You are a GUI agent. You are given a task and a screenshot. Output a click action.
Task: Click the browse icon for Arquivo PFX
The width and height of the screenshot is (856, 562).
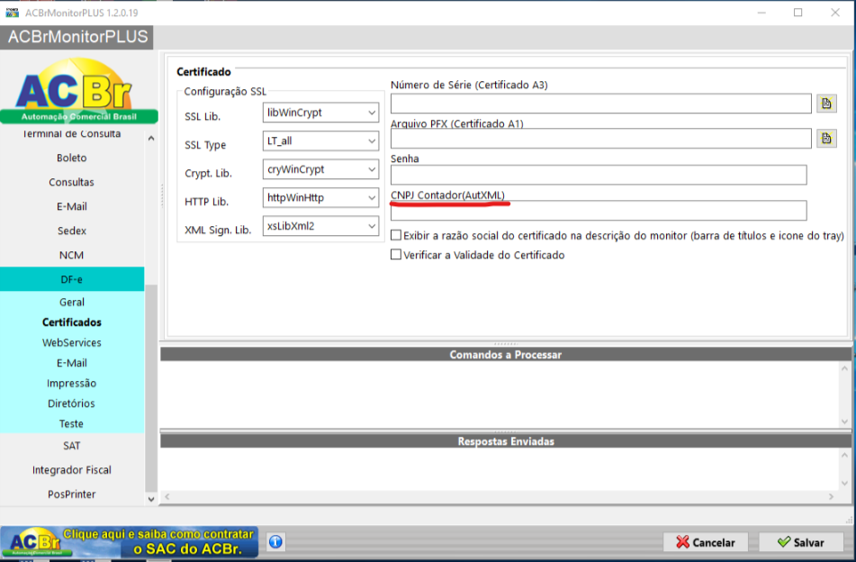point(826,138)
